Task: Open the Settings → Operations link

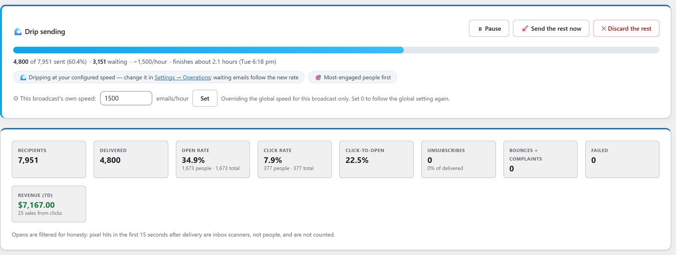Action: (183, 78)
